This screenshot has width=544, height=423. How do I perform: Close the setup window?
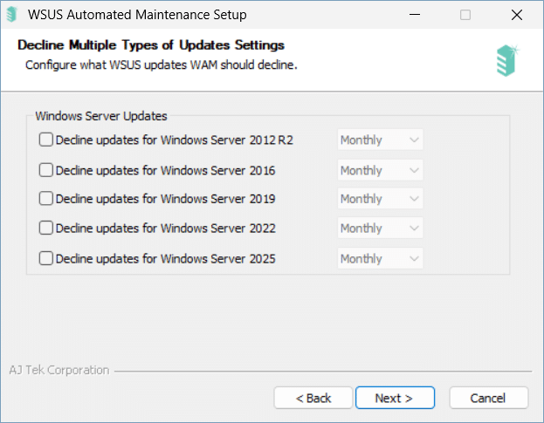click(x=517, y=15)
